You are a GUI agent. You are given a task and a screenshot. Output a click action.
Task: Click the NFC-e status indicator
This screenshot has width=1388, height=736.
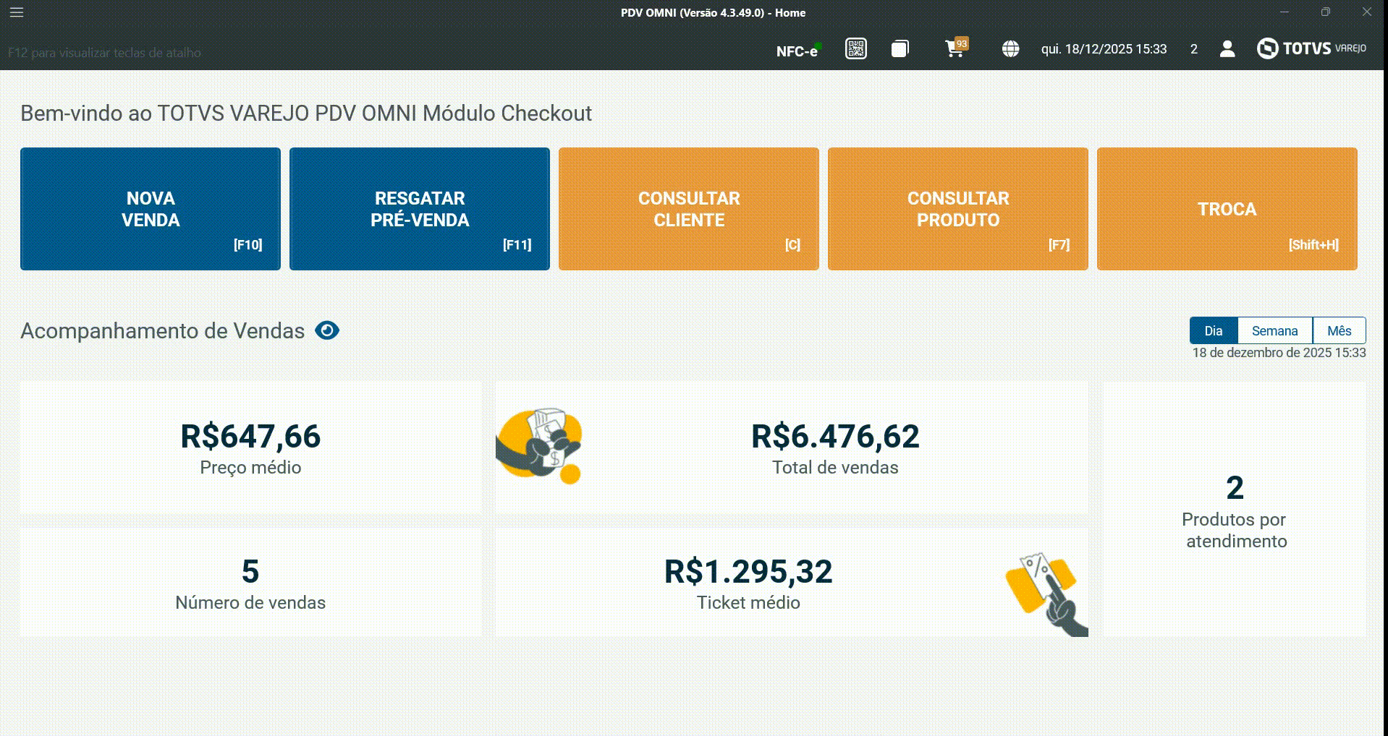[797, 51]
